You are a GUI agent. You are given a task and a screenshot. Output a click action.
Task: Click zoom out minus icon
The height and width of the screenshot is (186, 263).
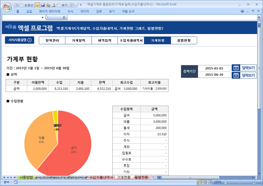pos(225,182)
